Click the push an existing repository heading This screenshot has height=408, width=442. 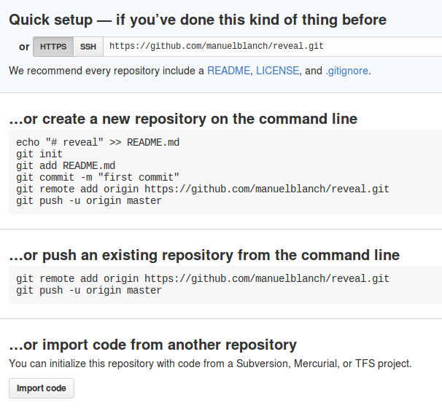coord(204,255)
